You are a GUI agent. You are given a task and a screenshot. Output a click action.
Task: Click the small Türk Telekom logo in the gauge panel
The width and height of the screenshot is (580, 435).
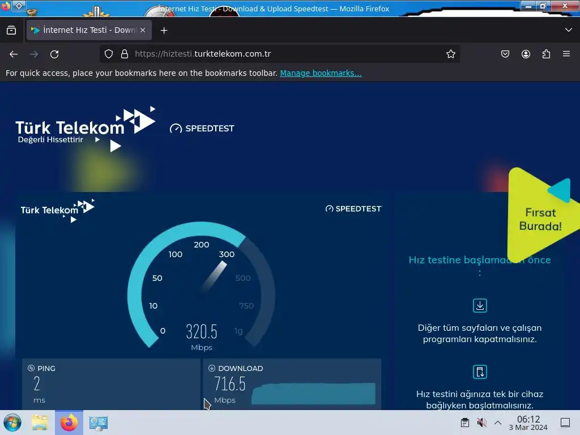pyautogui.click(x=58, y=210)
